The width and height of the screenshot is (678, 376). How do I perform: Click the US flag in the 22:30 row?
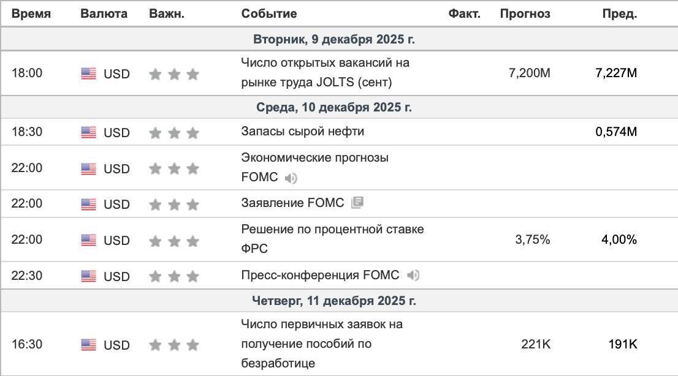[x=89, y=276]
